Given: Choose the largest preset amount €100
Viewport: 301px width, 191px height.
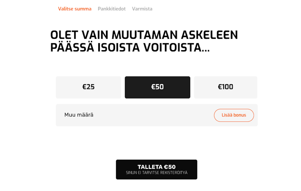Looking at the screenshot, I should pyautogui.click(x=225, y=87).
